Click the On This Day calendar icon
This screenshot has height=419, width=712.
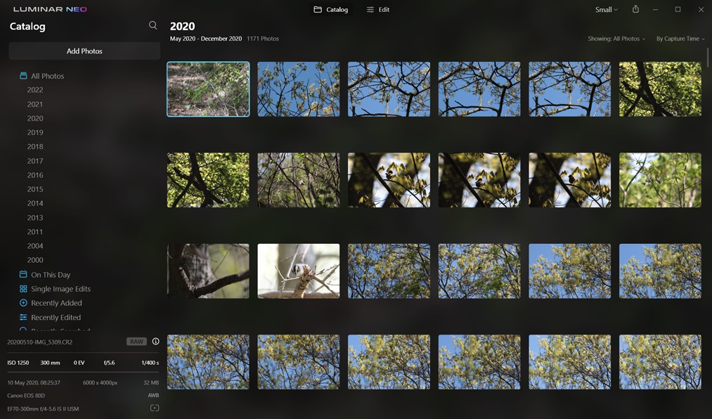click(23, 275)
